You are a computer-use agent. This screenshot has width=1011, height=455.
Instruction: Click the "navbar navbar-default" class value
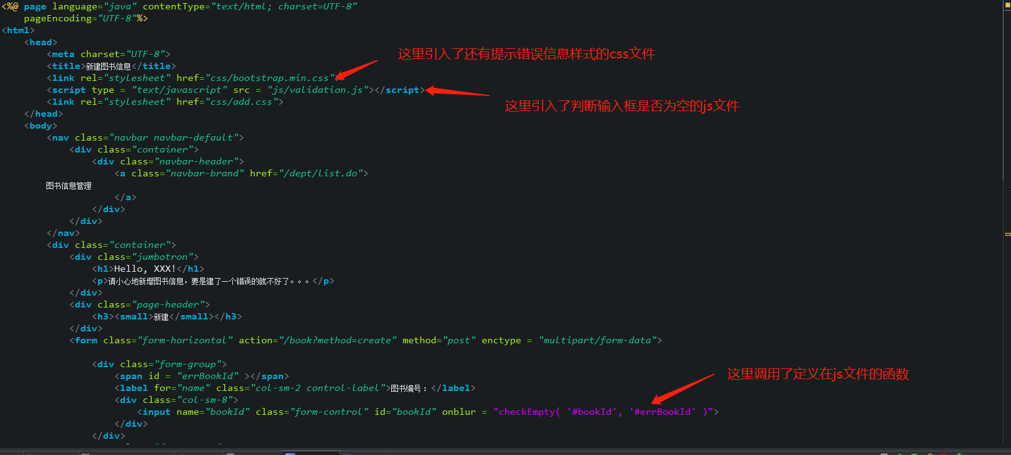coord(174,137)
